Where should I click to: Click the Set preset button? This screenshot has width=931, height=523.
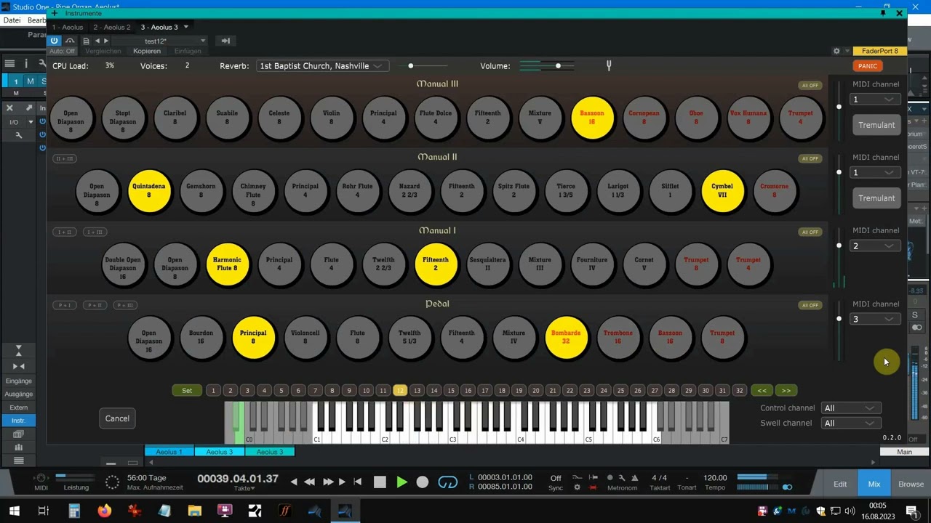pyautogui.click(x=187, y=391)
